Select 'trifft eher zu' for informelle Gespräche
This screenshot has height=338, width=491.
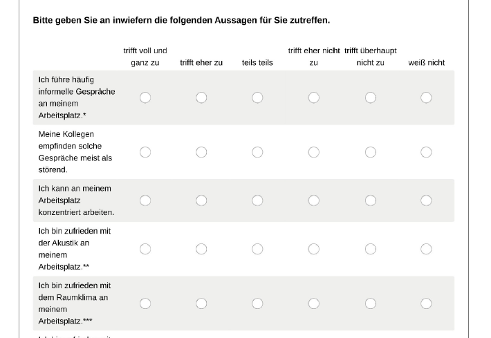pyautogui.click(x=201, y=97)
